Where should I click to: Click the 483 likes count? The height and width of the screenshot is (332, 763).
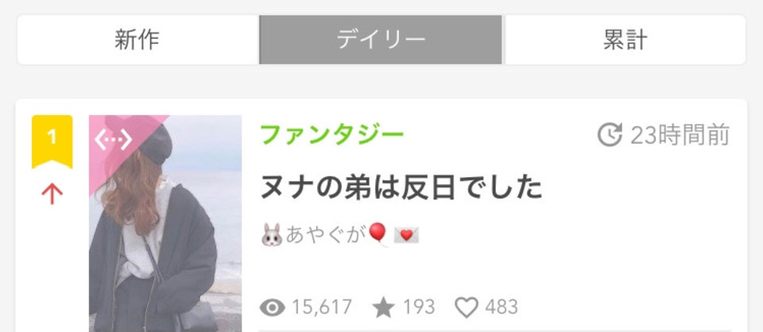point(502,307)
